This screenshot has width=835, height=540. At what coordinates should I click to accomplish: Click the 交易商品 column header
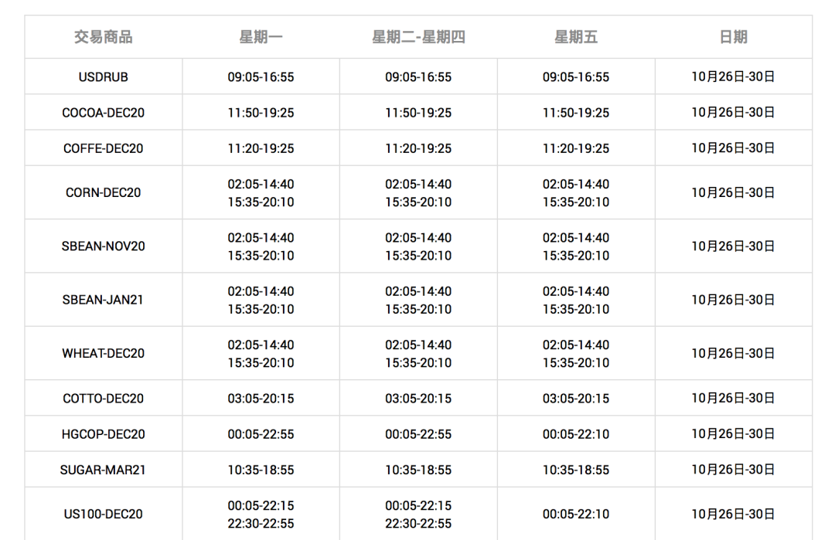point(104,37)
